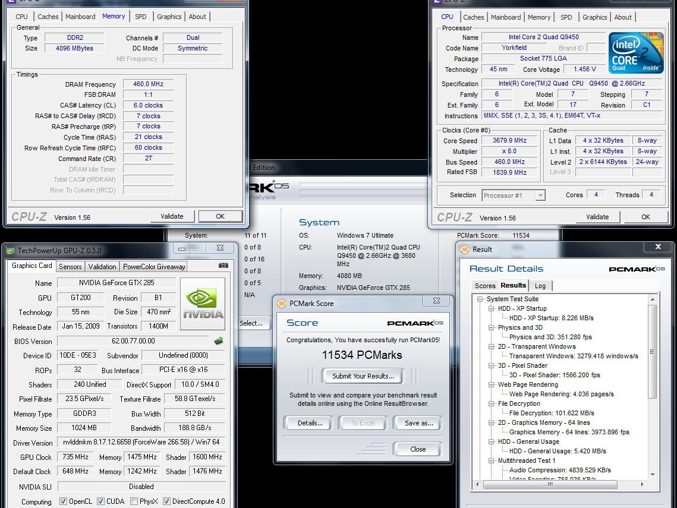
Task: Collapse the Multithreaded Test 1 node
Action: (x=491, y=460)
